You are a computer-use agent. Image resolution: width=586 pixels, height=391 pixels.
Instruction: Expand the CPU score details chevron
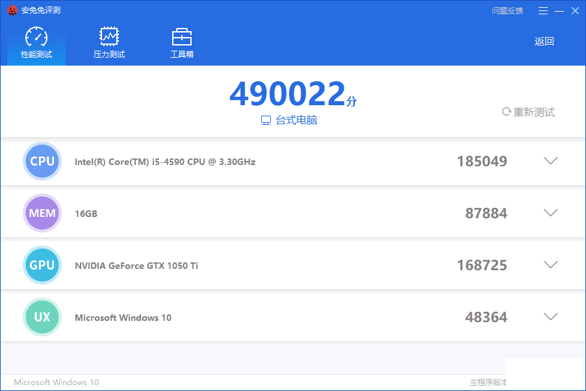point(550,160)
